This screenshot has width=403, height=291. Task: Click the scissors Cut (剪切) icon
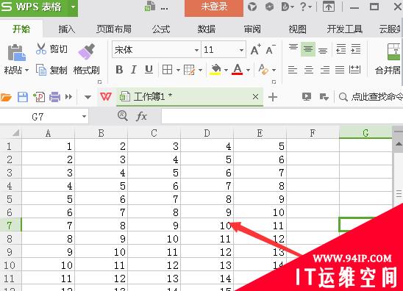pyautogui.click(x=41, y=48)
